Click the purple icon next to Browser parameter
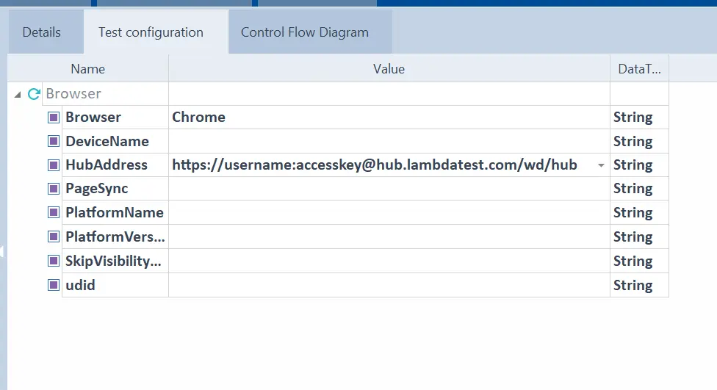Screen dimensions: 717x390 [54, 118]
